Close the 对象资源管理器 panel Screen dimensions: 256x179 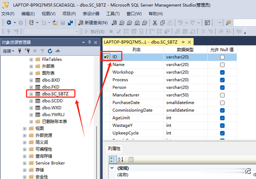[96, 42]
